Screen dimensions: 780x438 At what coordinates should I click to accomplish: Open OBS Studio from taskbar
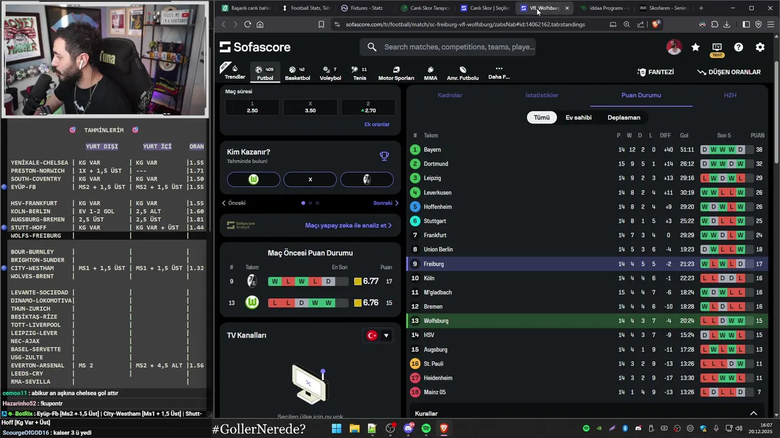coord(390,429)
